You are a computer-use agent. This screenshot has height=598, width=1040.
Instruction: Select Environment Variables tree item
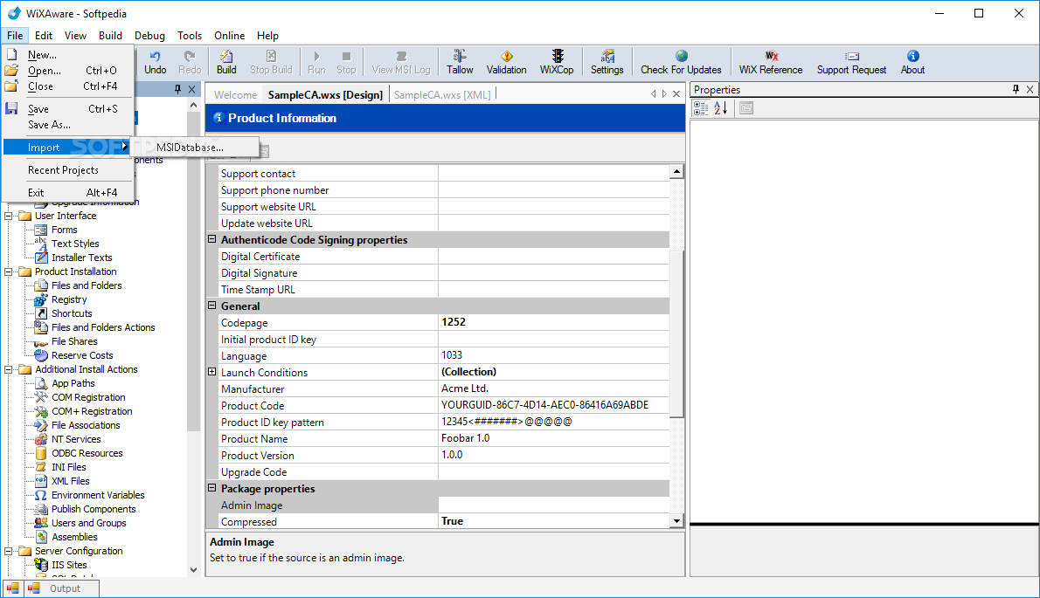(x=98, y=495)
